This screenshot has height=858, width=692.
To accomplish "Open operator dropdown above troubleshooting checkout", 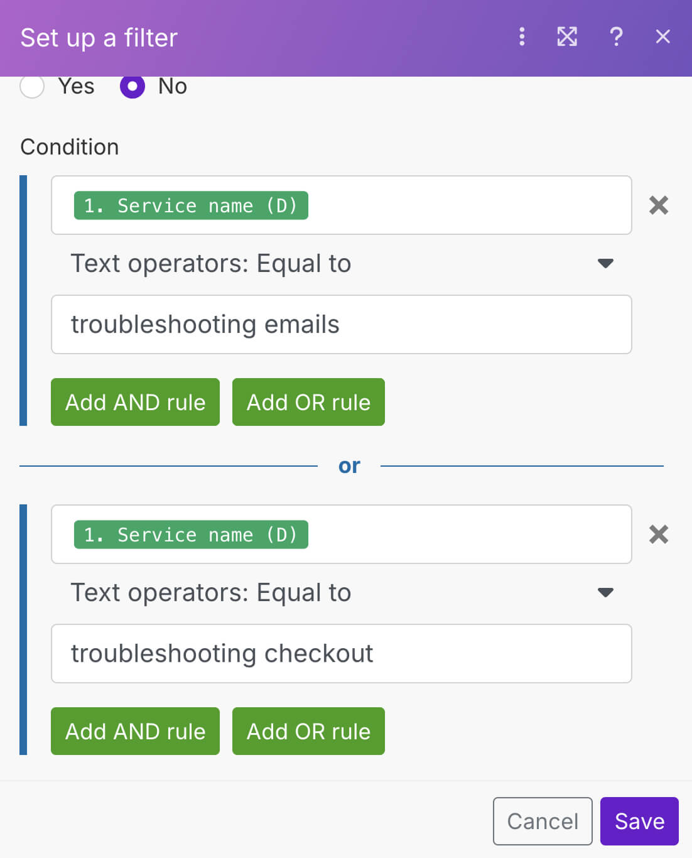I will (x=342, y=592).
